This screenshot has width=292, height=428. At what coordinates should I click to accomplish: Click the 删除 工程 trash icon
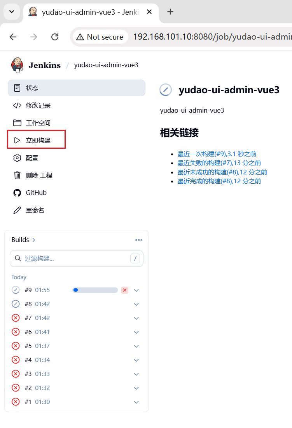[x=17, y=175]
